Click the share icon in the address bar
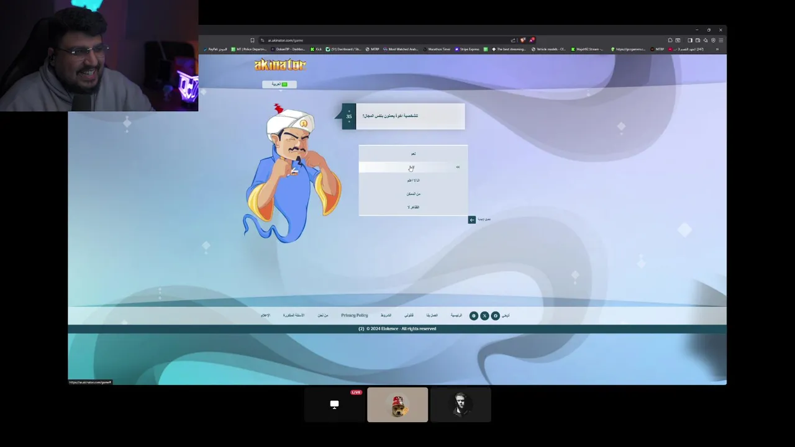The image size is (795, 447). (513, 40)
